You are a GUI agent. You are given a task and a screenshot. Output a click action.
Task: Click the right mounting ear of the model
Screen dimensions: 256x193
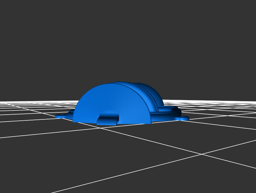(x=183, y=118)
